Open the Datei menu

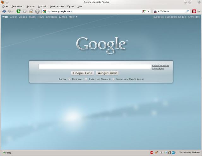pos(5,6)
